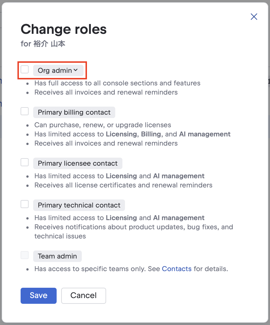Click "Receives all license certificates" description
Screen dimensions: 270x325
click(x=123, y=185)
